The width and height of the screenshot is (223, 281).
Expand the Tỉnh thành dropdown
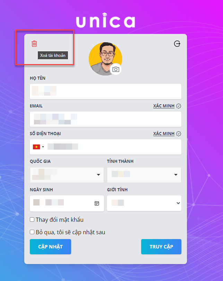[x=144, y=175]
